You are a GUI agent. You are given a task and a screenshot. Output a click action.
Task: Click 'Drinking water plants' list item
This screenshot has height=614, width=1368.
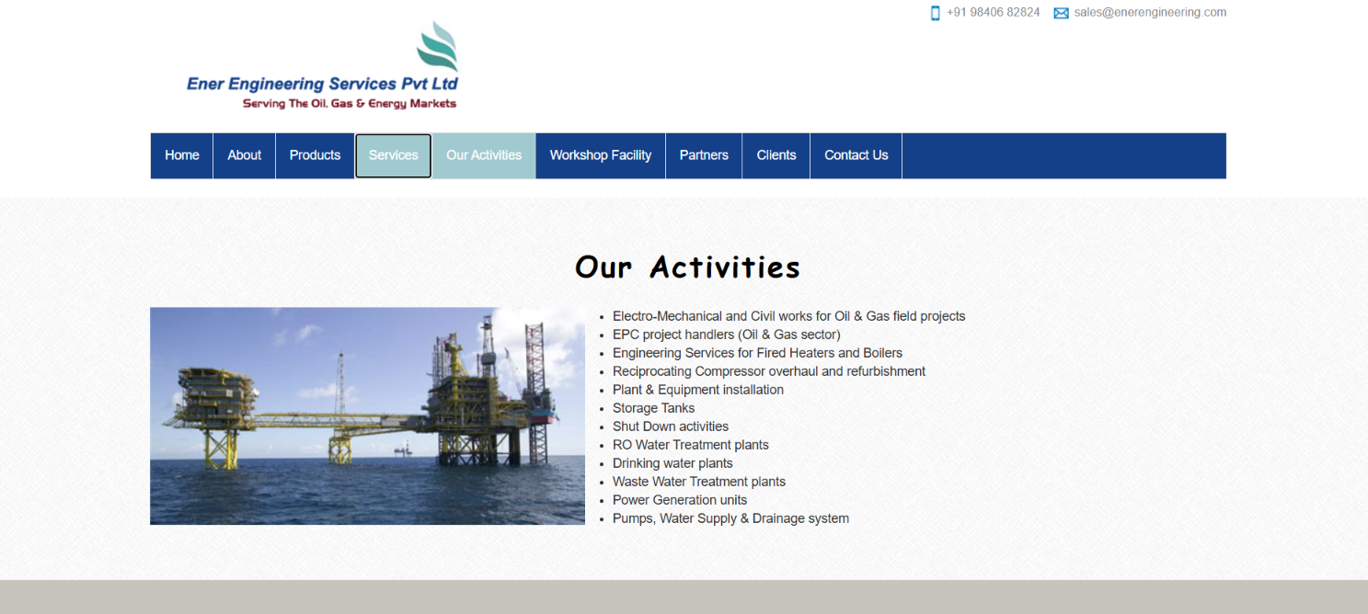[673, 463]
